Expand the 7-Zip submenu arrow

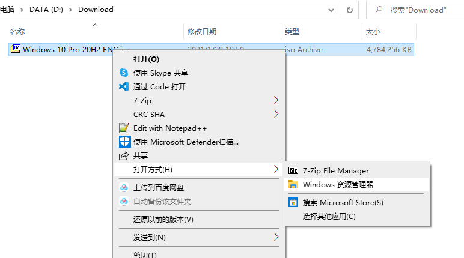(276, 100)
